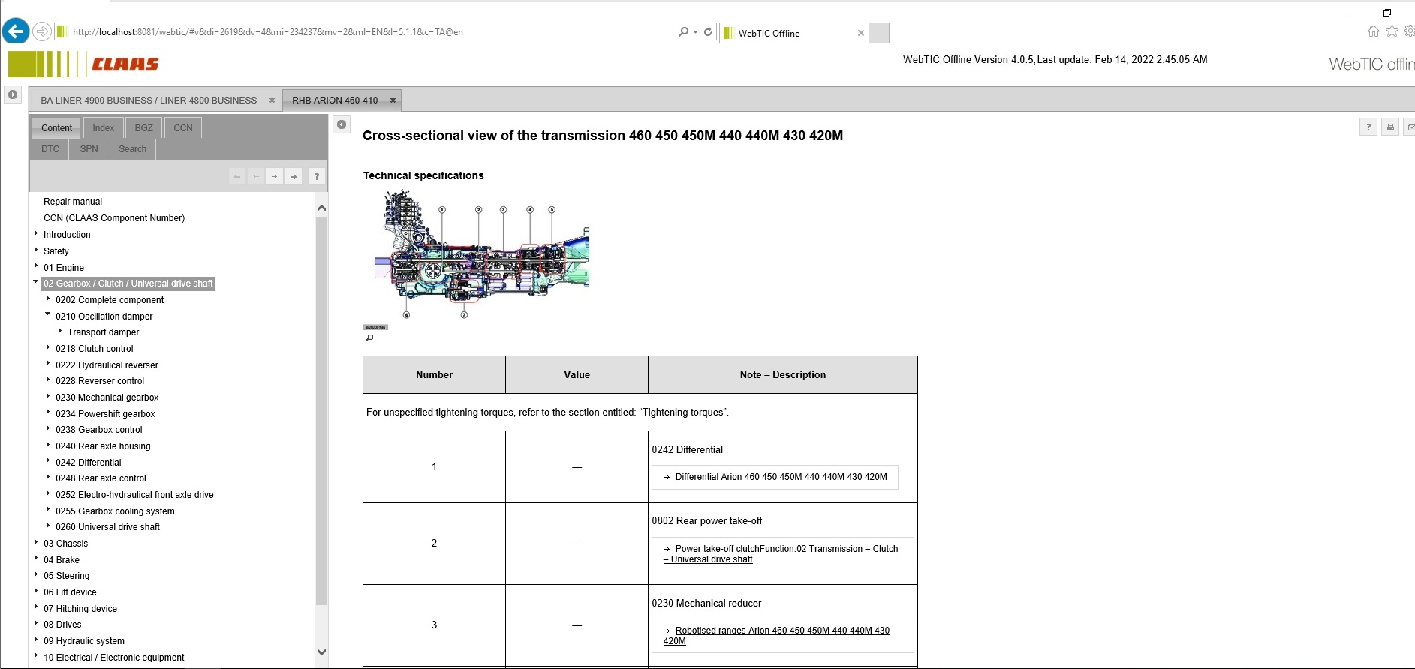
Task: Expand 0218 Clutch control node
Action: click(x=48, y=347)
